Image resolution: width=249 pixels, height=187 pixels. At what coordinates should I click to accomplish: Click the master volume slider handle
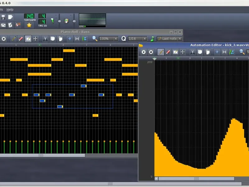pyautogui.click(x=59, y=21)
